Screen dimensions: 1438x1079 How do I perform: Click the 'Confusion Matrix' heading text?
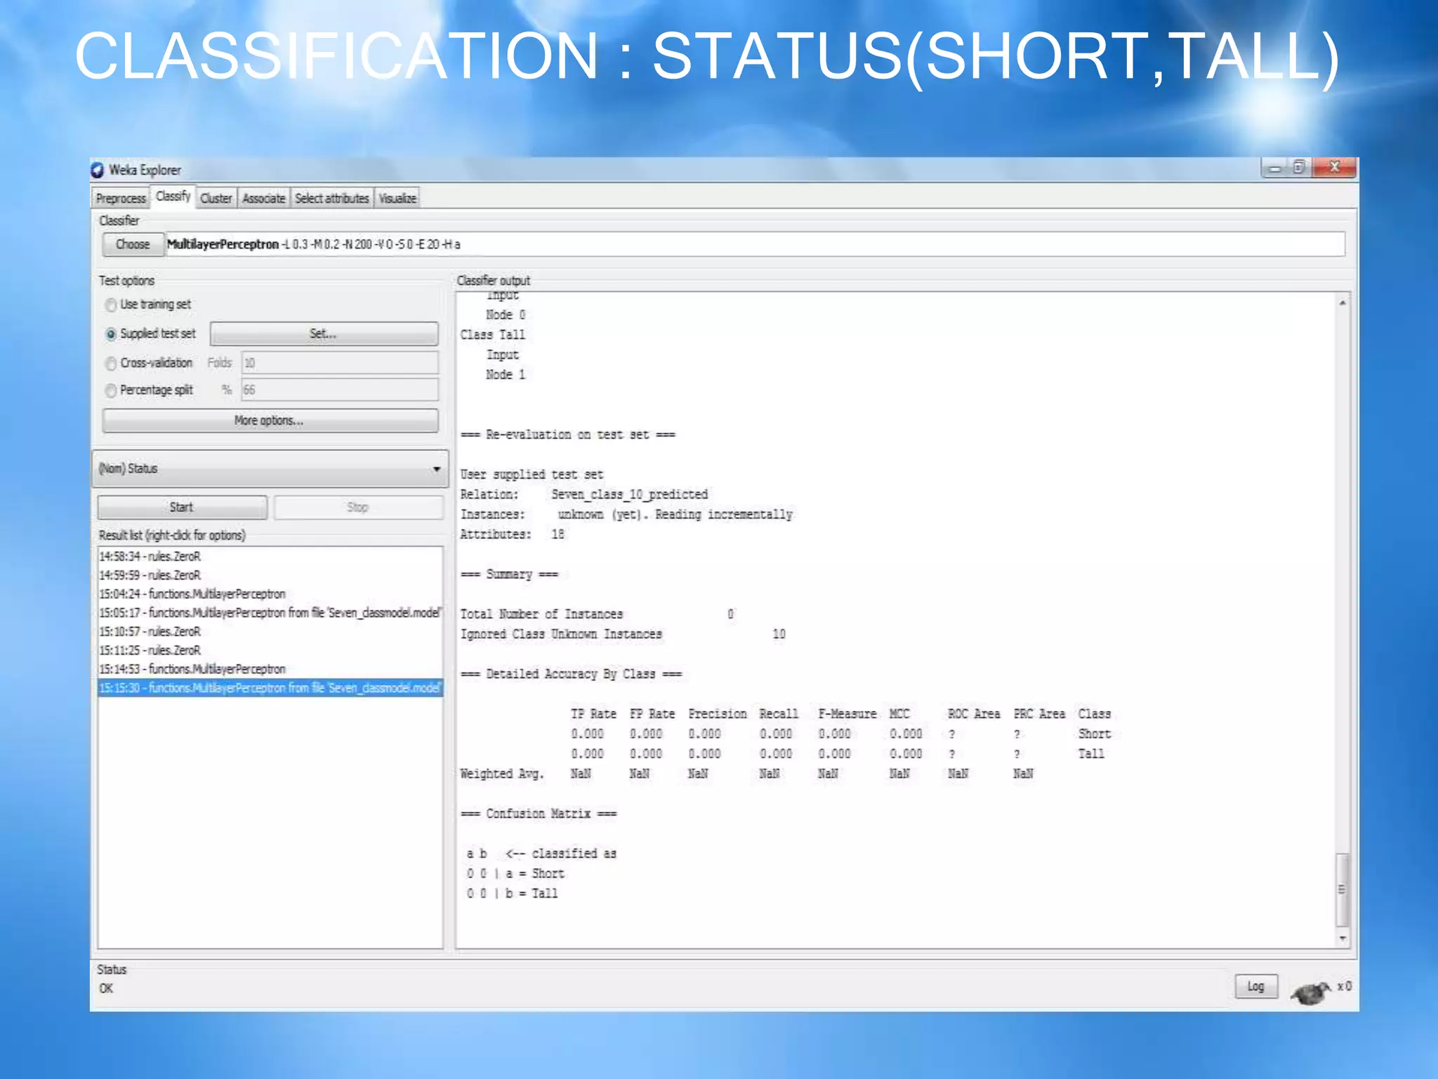coord(539,813)
